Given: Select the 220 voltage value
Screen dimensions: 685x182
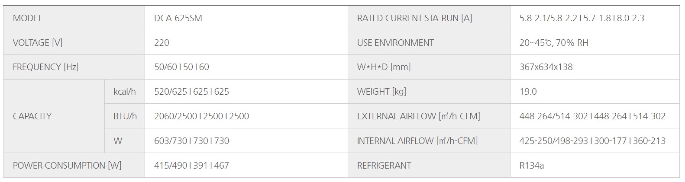Looking at the screenshot, I should click(x=162, y=43).
